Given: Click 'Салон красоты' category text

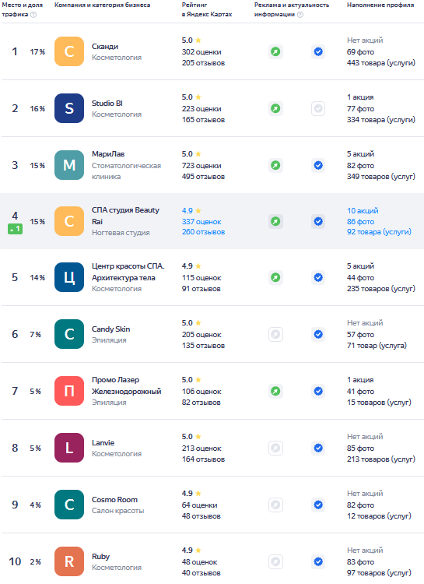Looking at the screenshot, I should [x=118, y=511].
